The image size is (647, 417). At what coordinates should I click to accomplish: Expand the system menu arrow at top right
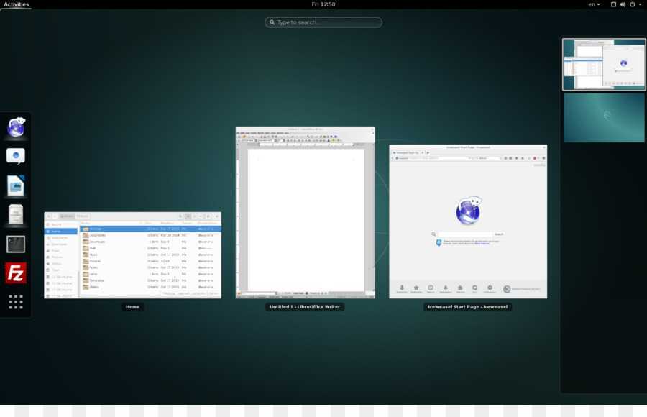640,4
